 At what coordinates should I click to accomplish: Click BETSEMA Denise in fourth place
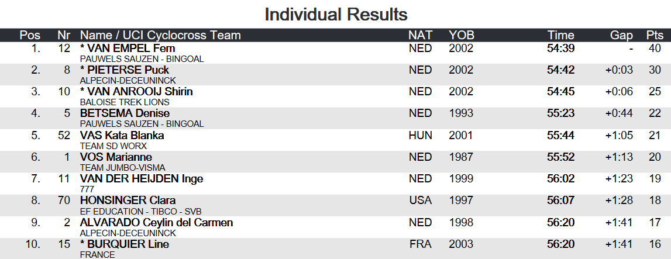click(x=125, y=113)
